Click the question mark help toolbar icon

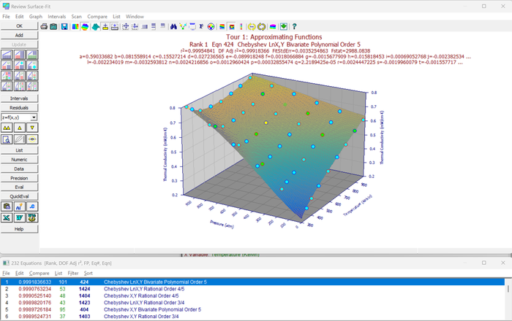(294, 27)
